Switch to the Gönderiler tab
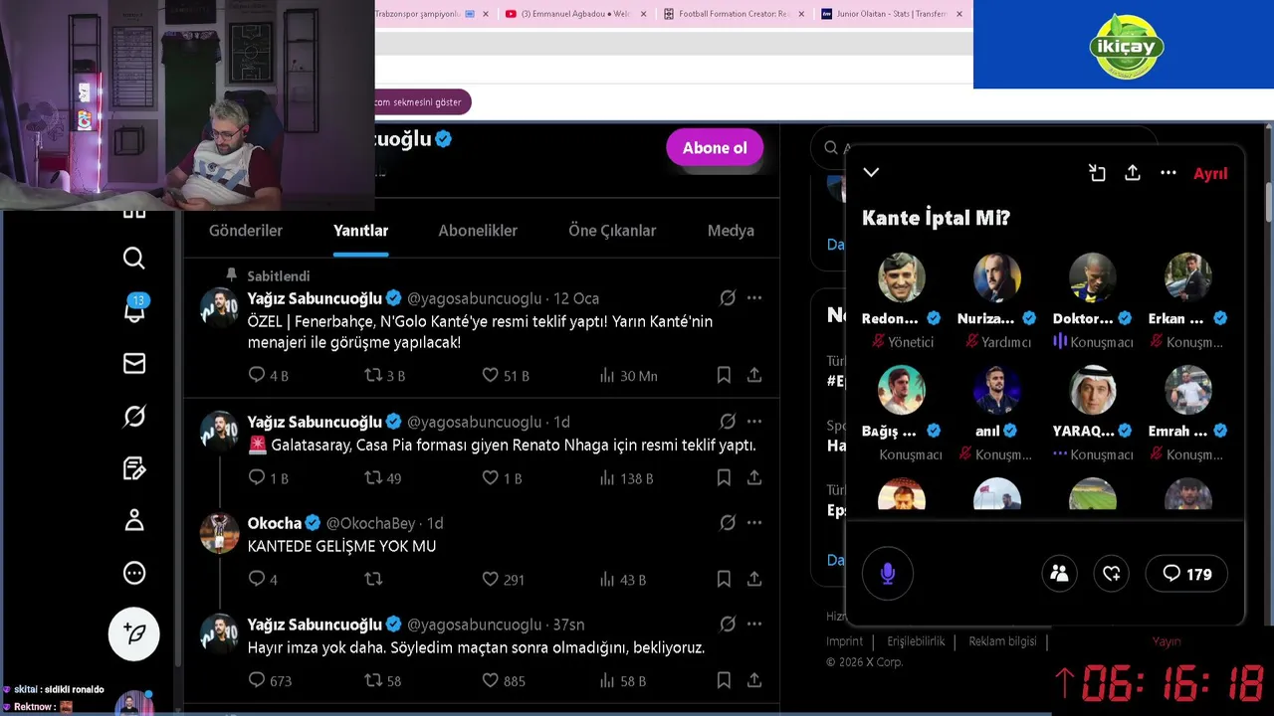 click(246, 231)
